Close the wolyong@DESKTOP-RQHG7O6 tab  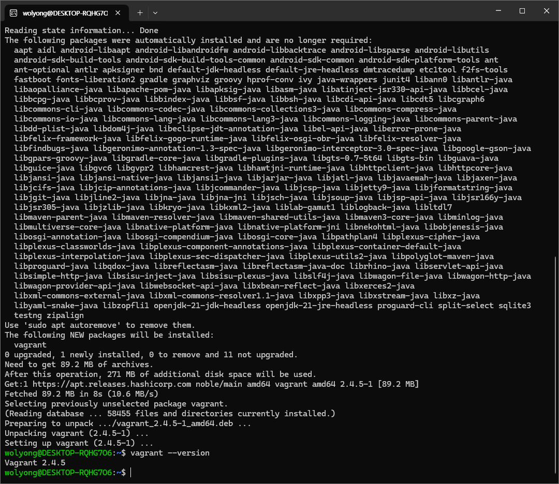click(120, 12)
